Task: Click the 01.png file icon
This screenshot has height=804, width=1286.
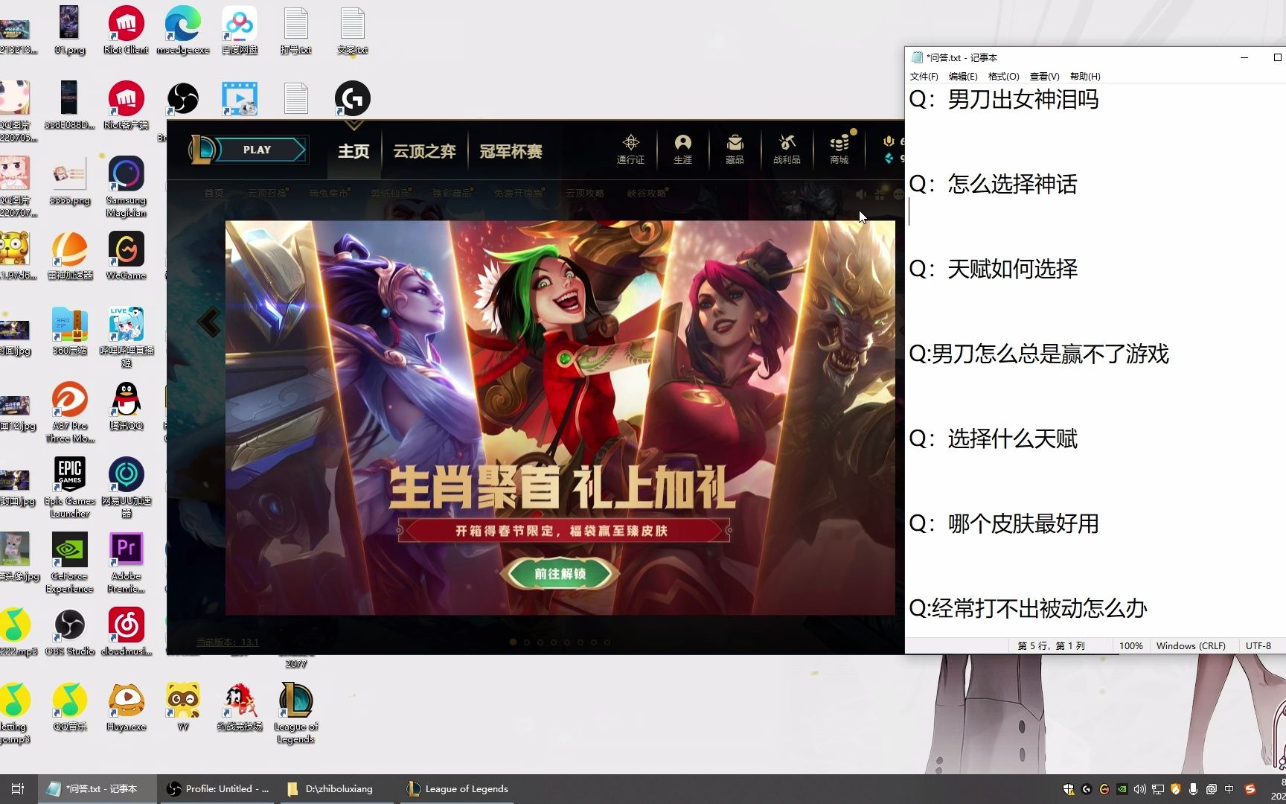Action: [70, 31]
